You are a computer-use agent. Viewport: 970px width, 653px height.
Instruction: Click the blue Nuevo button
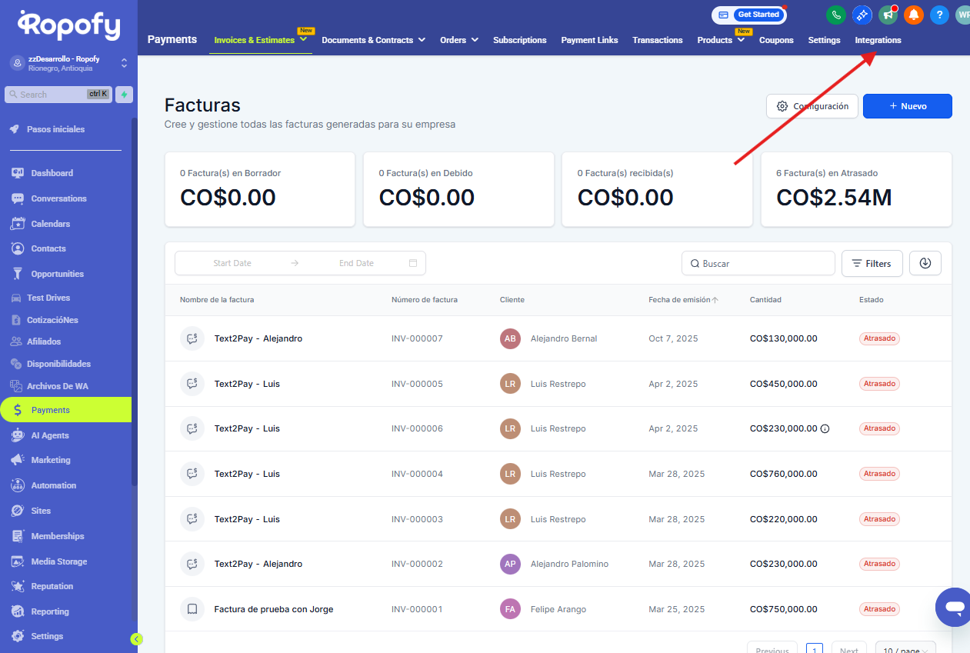pos(907,106)
